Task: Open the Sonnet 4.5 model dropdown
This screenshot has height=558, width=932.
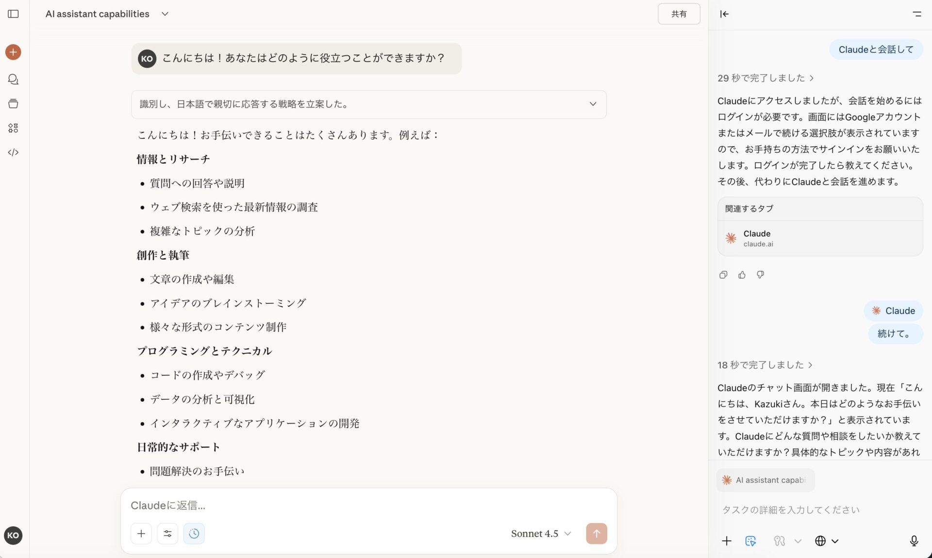Action: pyautogui.click(x=541, y=534)
